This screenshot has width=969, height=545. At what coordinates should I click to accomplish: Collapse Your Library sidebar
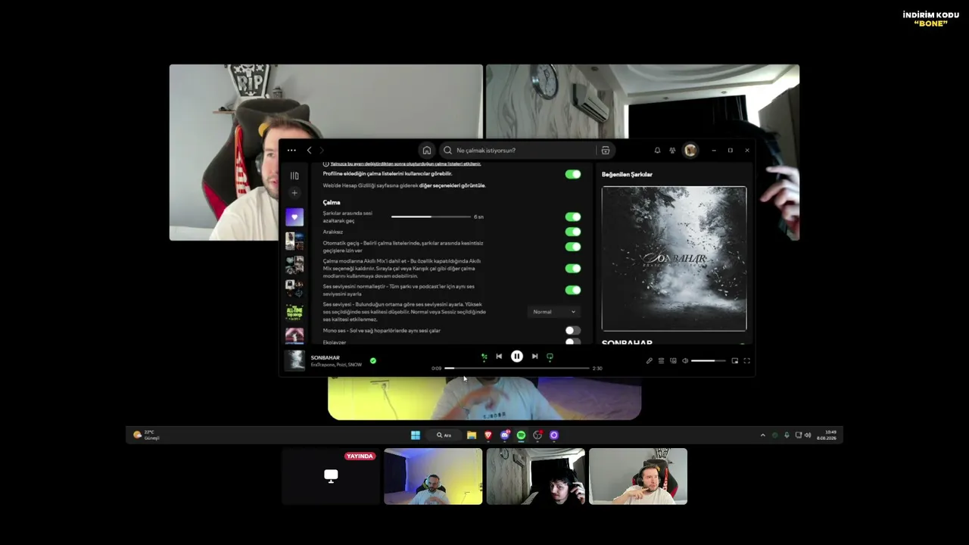click(x=294, y=176)
